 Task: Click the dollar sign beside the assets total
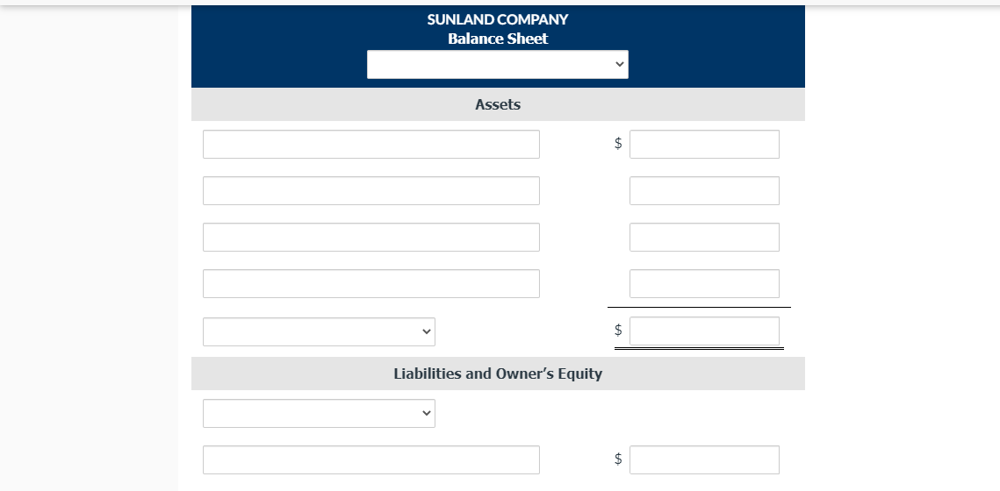coord(618,330)
